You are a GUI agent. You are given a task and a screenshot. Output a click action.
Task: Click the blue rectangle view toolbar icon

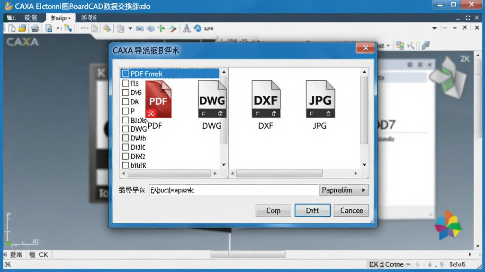point(140,29)
